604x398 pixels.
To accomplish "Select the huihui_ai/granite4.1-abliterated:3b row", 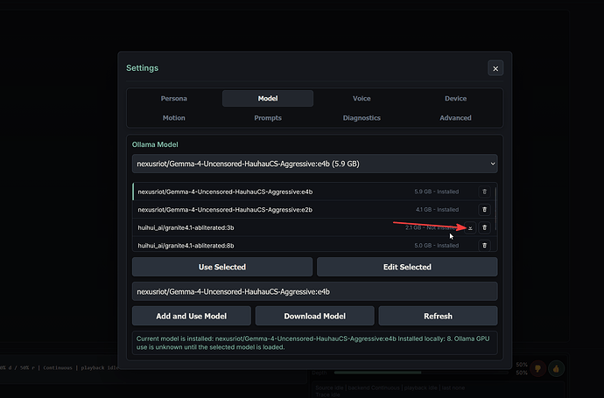I will tap(315, 228).
